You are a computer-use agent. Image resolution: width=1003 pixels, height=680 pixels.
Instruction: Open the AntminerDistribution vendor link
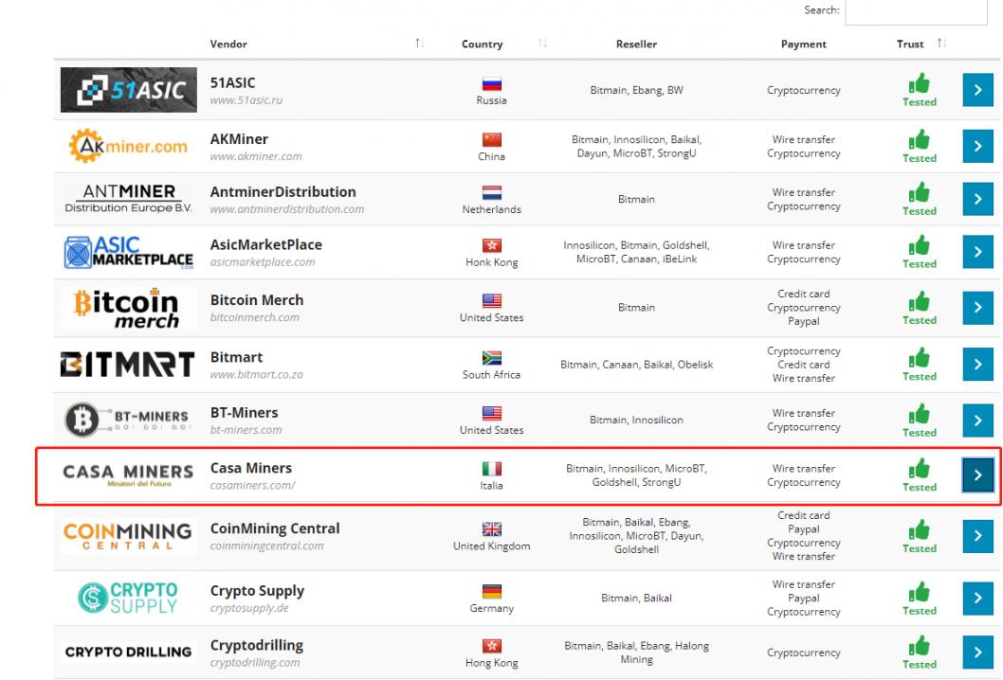(x=283, y=192)
